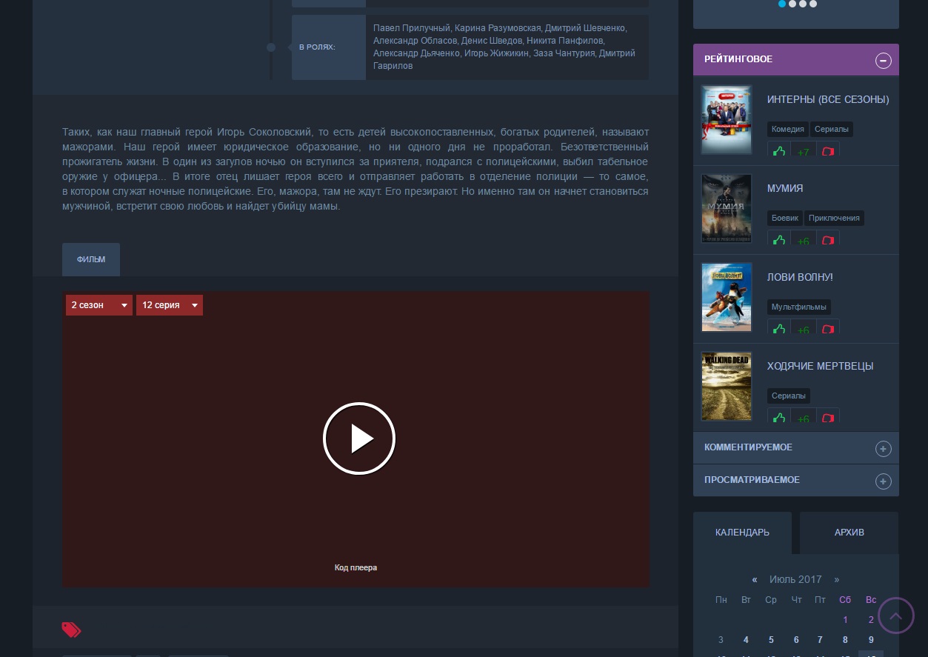Open the "Мумия" poster thumbnail
928x657 pixels.
click(x=727, y=209)
